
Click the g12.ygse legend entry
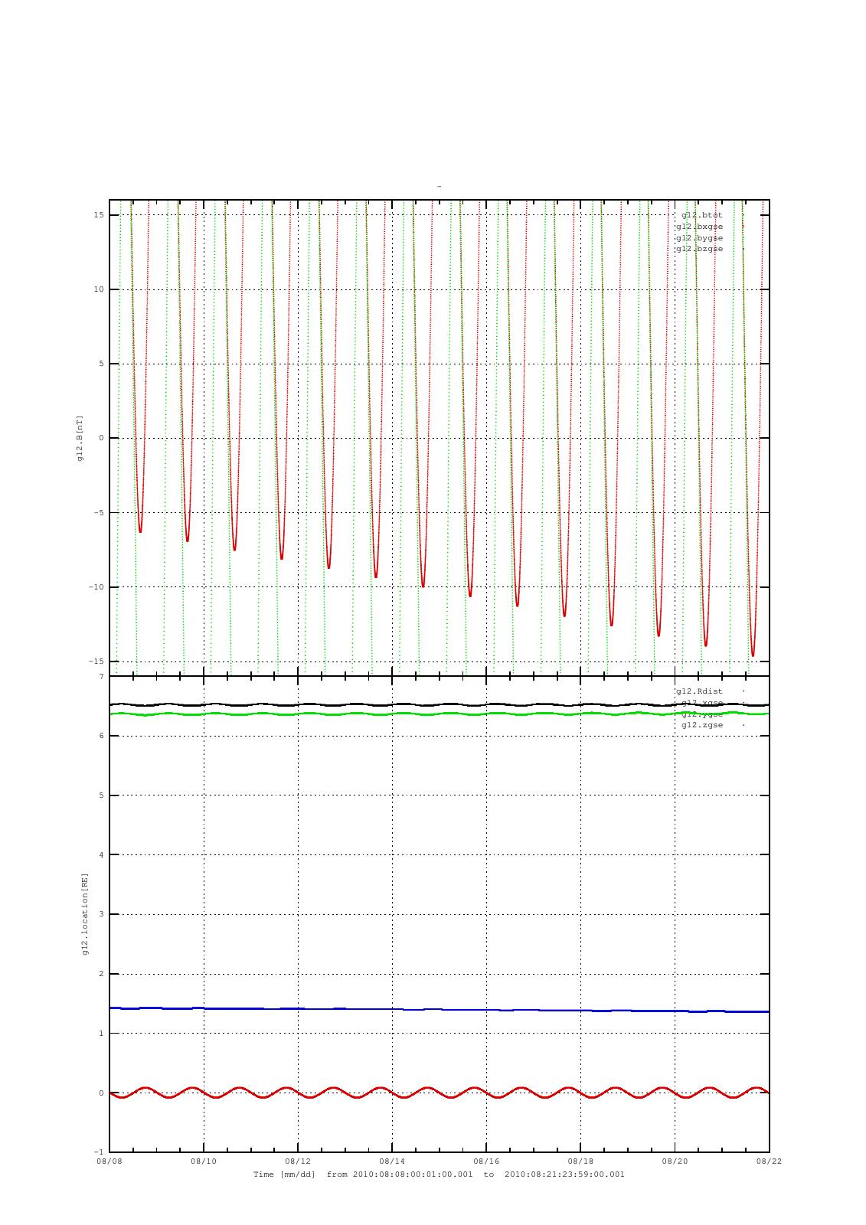[x=702, y=714]
